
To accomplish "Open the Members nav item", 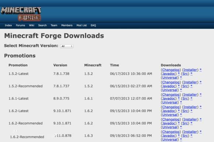I will [x=67, y=25].
